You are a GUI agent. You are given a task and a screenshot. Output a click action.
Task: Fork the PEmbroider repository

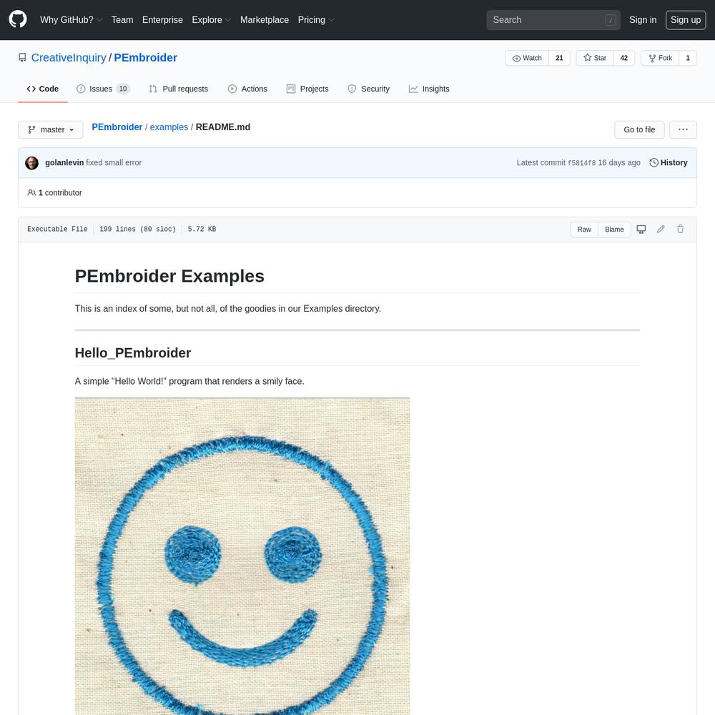(x=660, y=58)
